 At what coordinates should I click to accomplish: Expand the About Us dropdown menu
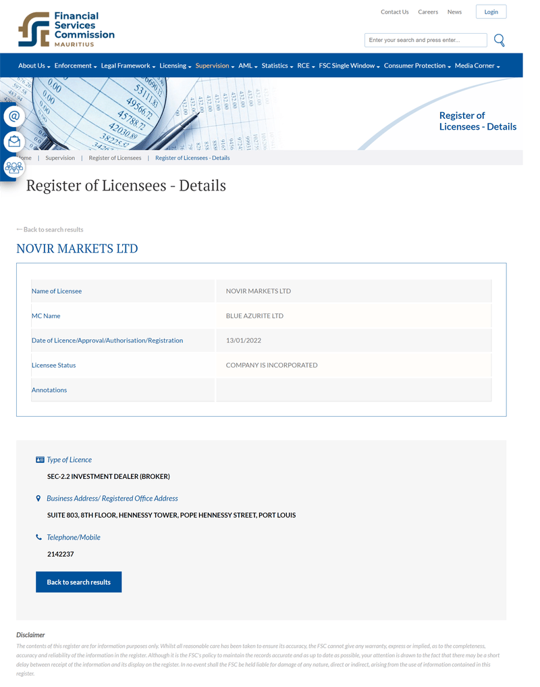point(34,66)
